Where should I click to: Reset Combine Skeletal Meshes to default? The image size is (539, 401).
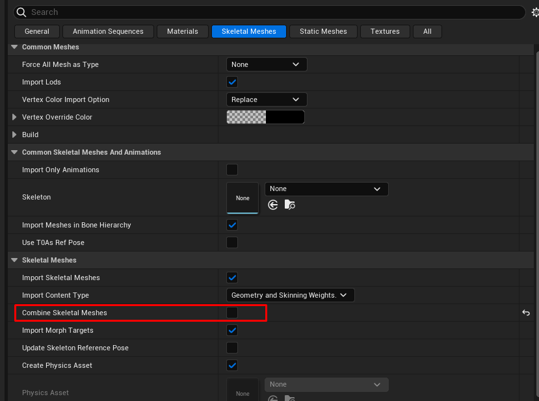[x=526, y=313]
